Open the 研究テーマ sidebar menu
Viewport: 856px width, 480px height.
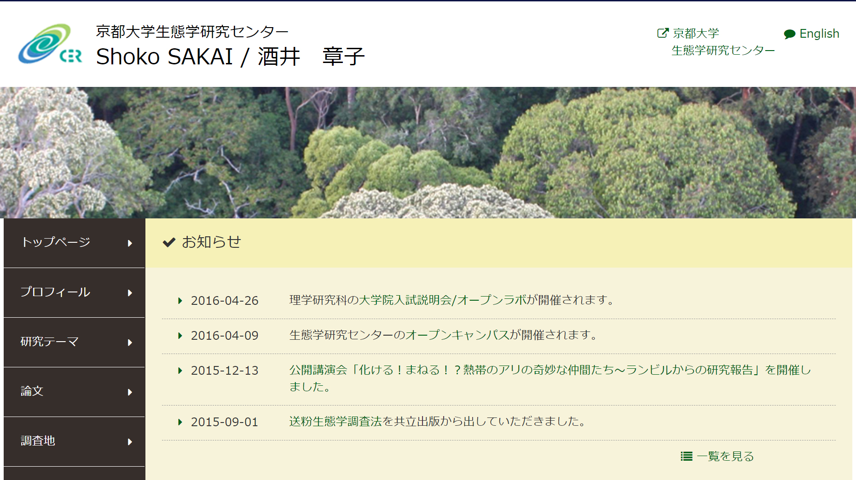(74, 342)
